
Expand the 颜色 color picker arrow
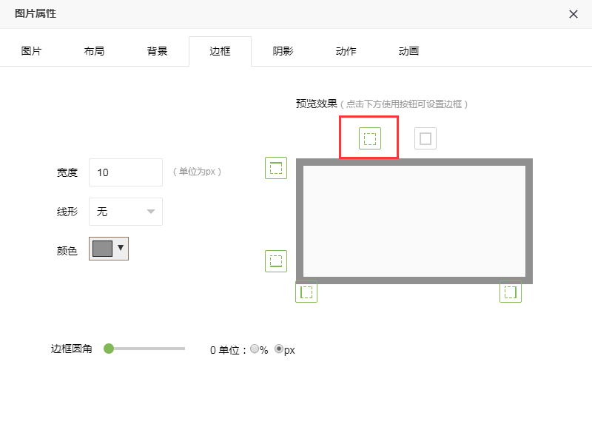[x=121, y=248]
